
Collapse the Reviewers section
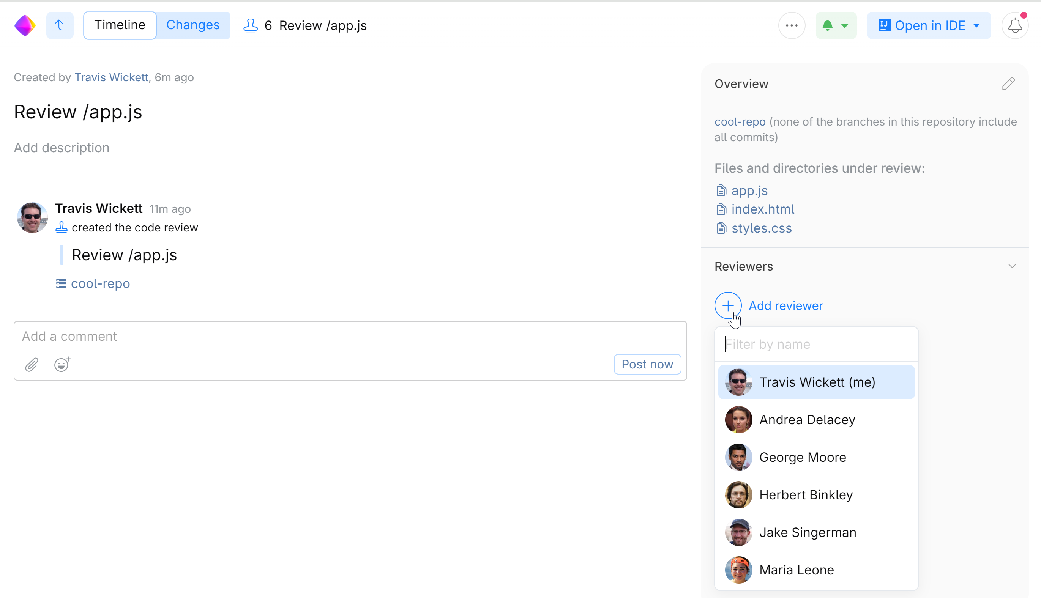click(x=1012, y=266)
